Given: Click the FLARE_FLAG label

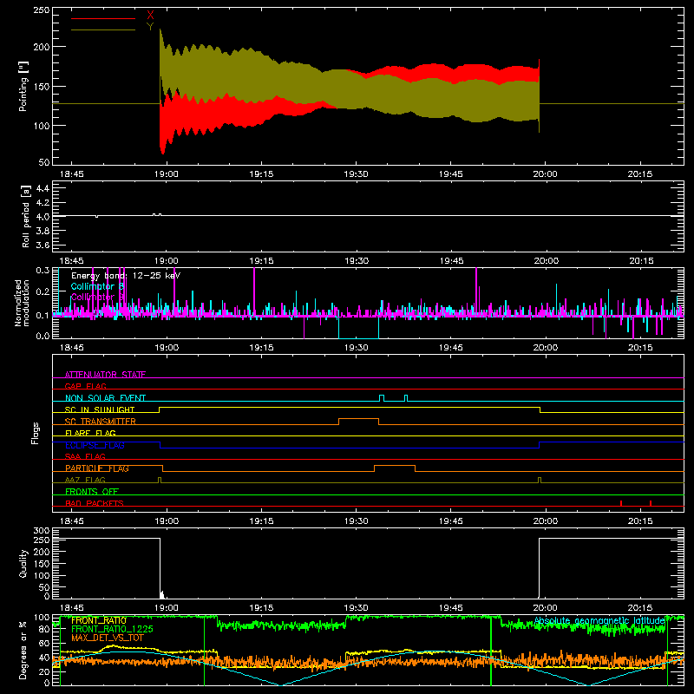Looking at the screenshot, I should 90,433.
